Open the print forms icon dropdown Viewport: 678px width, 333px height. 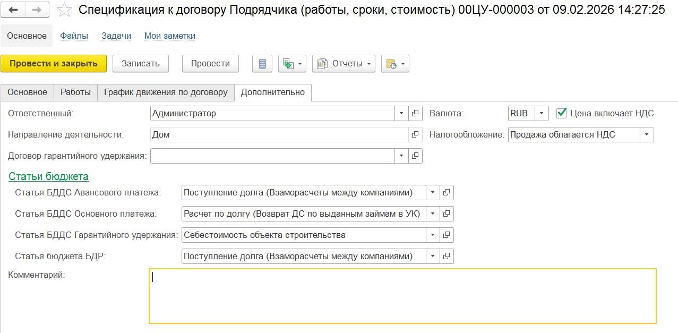[x=395, y=64]
